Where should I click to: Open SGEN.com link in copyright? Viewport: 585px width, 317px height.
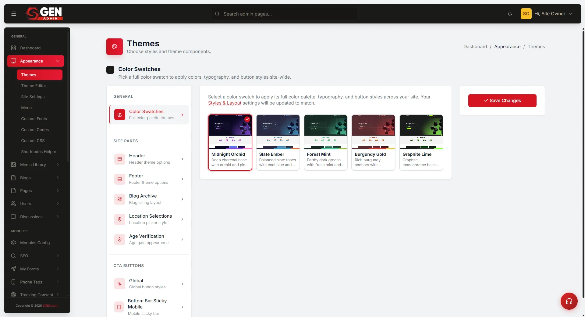[x=50, y=305]
